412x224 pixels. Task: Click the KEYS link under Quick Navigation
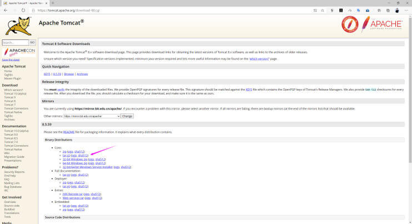pos(47,74)
